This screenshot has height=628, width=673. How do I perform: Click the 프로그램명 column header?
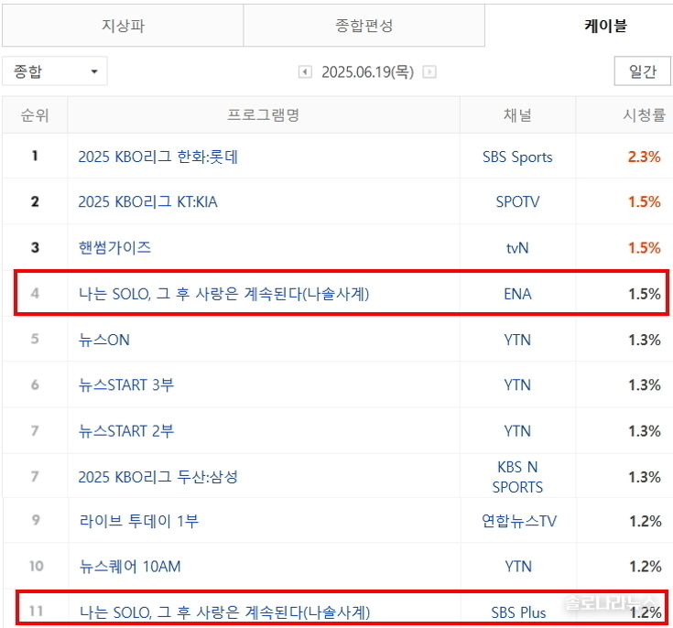pos(263,115)
